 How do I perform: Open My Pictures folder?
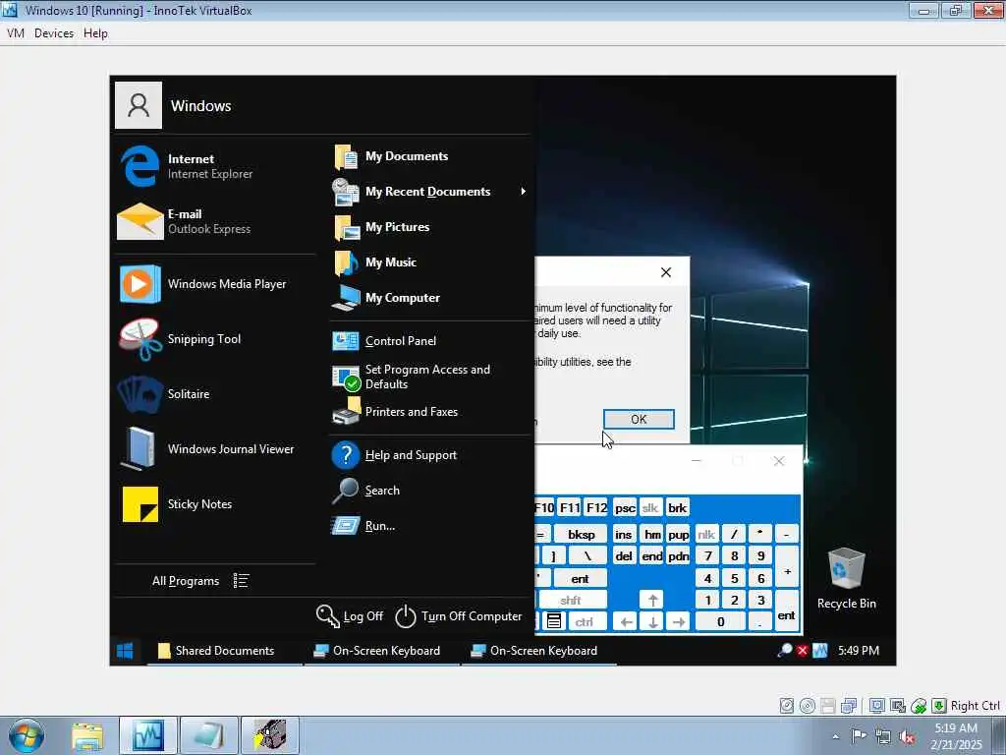point(430,227)
